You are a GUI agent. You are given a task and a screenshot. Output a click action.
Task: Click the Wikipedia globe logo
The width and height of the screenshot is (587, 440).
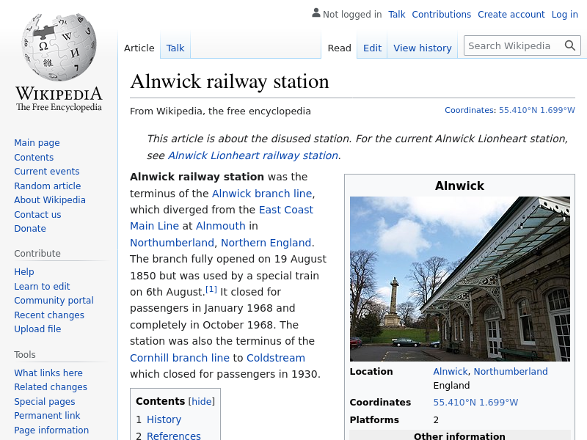point(59,48)
